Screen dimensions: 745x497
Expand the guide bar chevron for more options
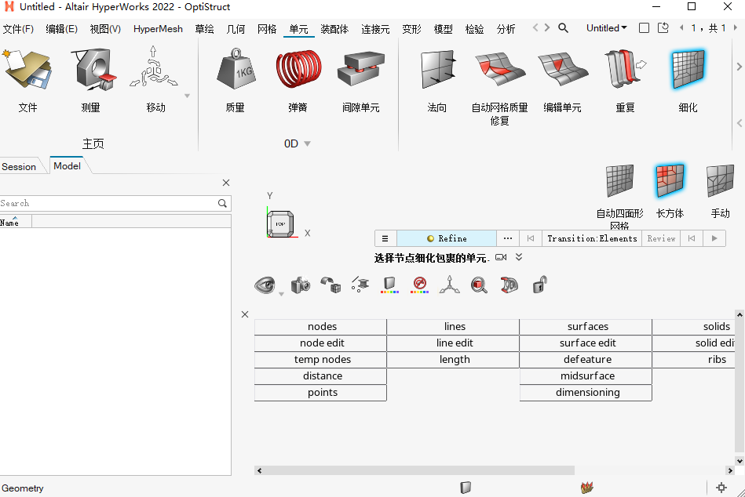click(x=519, y=256)
